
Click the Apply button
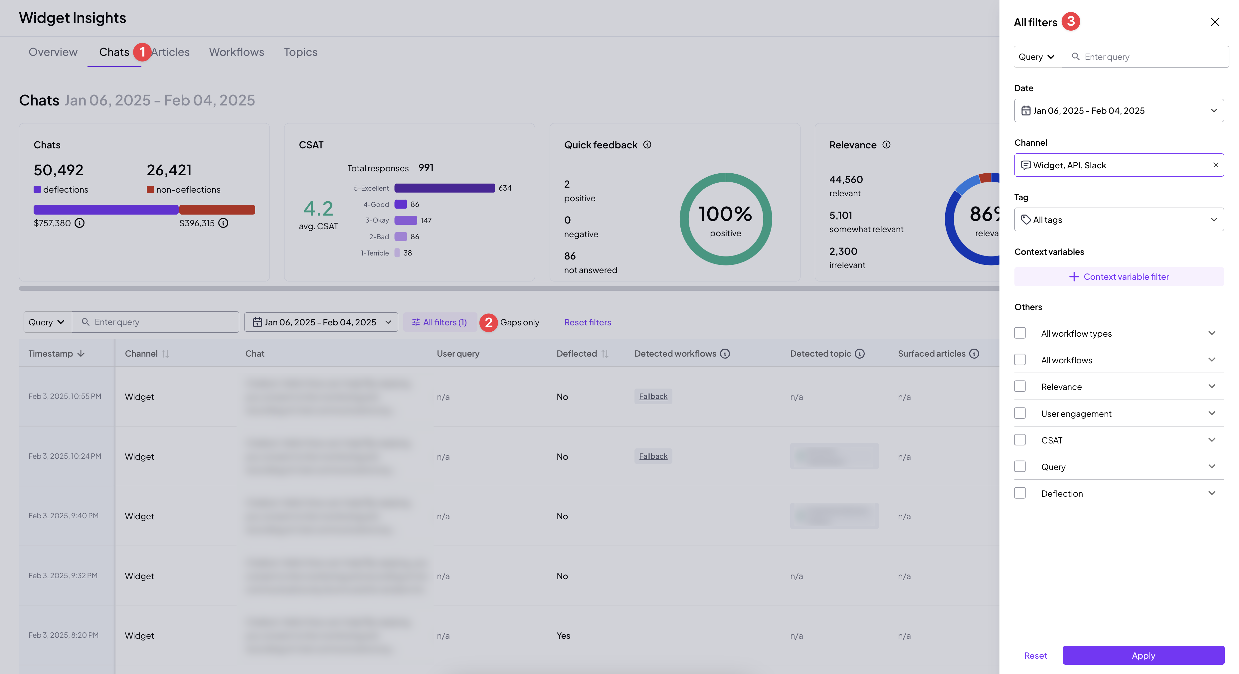tap(1143, 655)
